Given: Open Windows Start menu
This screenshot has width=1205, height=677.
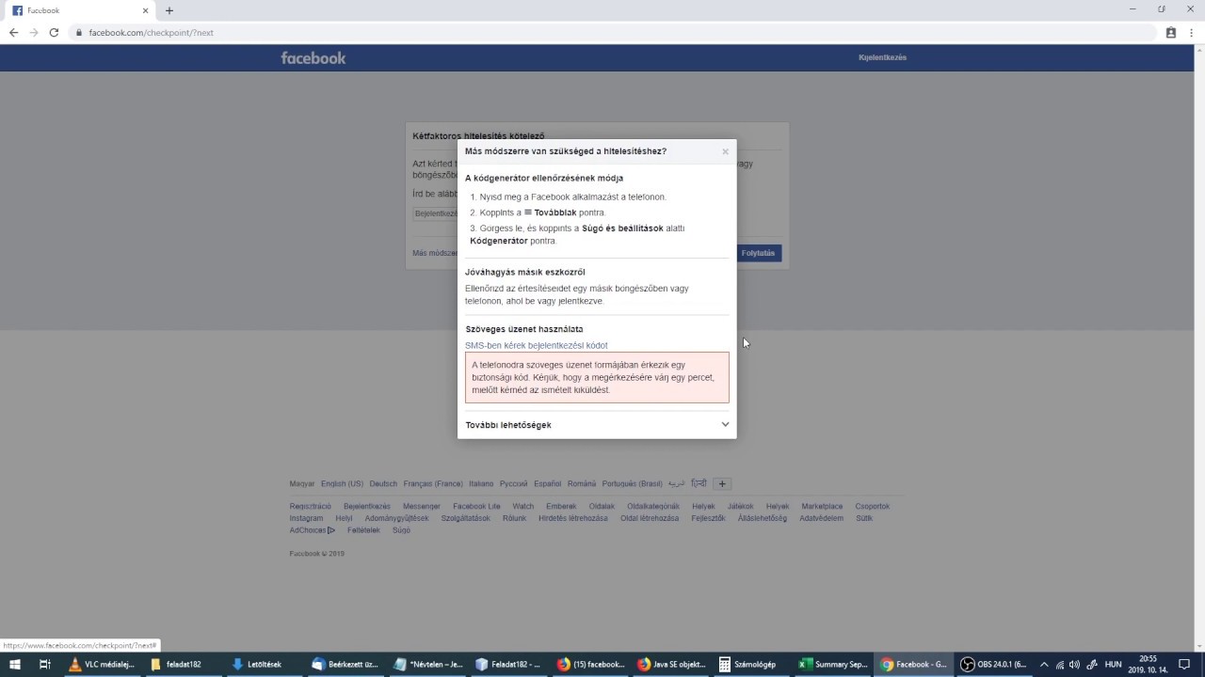Looking at the screenshot, I should pyautogui.click(x=15, y=664).
